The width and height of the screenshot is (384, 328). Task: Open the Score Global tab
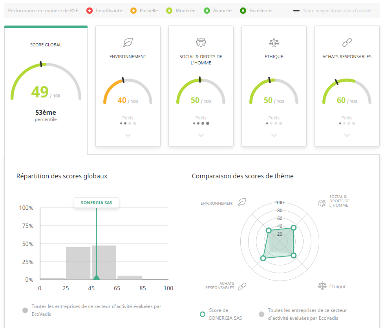click(46, 79)
